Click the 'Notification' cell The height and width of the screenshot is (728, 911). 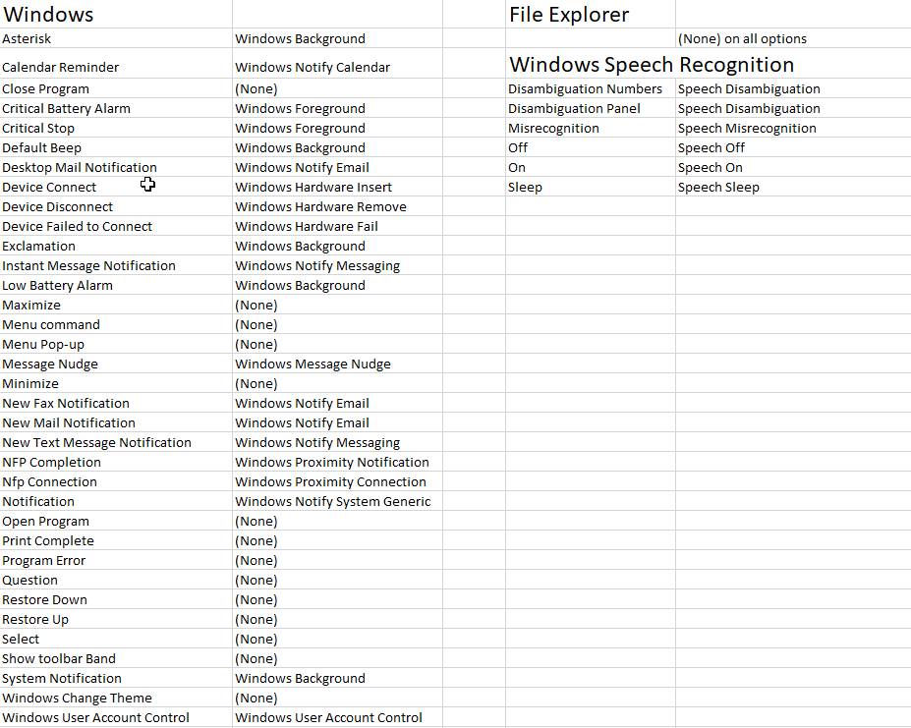pos(116,501)
